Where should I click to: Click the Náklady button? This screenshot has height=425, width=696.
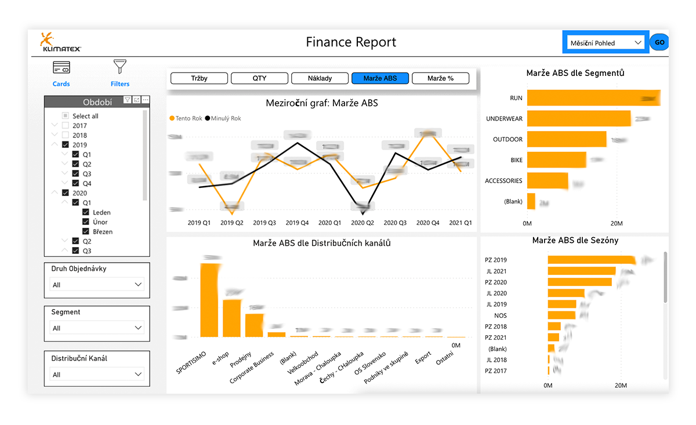[x=320, y=78]
